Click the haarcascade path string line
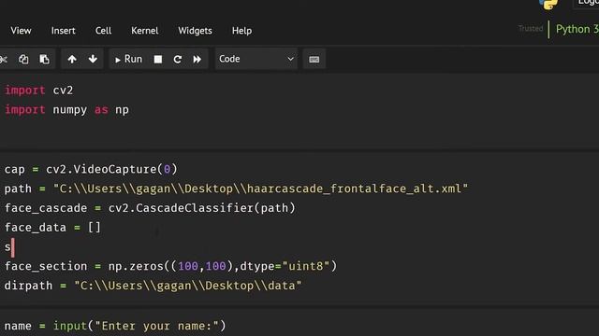The height and width of the screenshot is (336, 599). pos(236,189)
